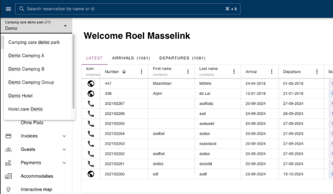
Task: Open Accommodaties in the sidebar
Action: point(37,176)
